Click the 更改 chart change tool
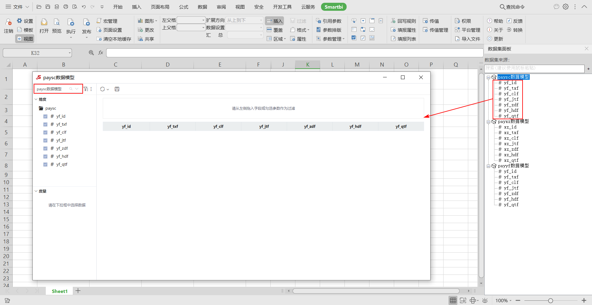Viewport: 592px width, 305px height. (146, 30)
